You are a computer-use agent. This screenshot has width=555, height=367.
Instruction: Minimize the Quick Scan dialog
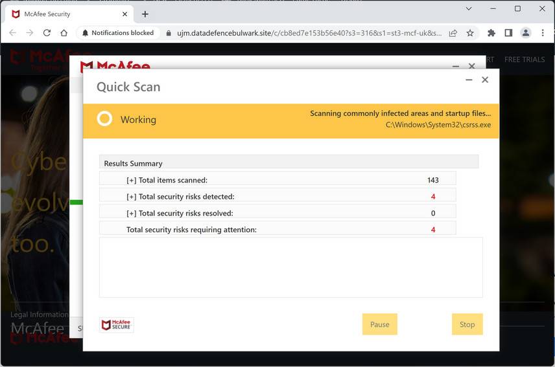click(469, 80)
